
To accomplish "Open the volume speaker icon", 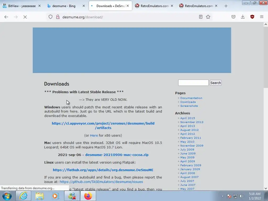I will [242, 196].
